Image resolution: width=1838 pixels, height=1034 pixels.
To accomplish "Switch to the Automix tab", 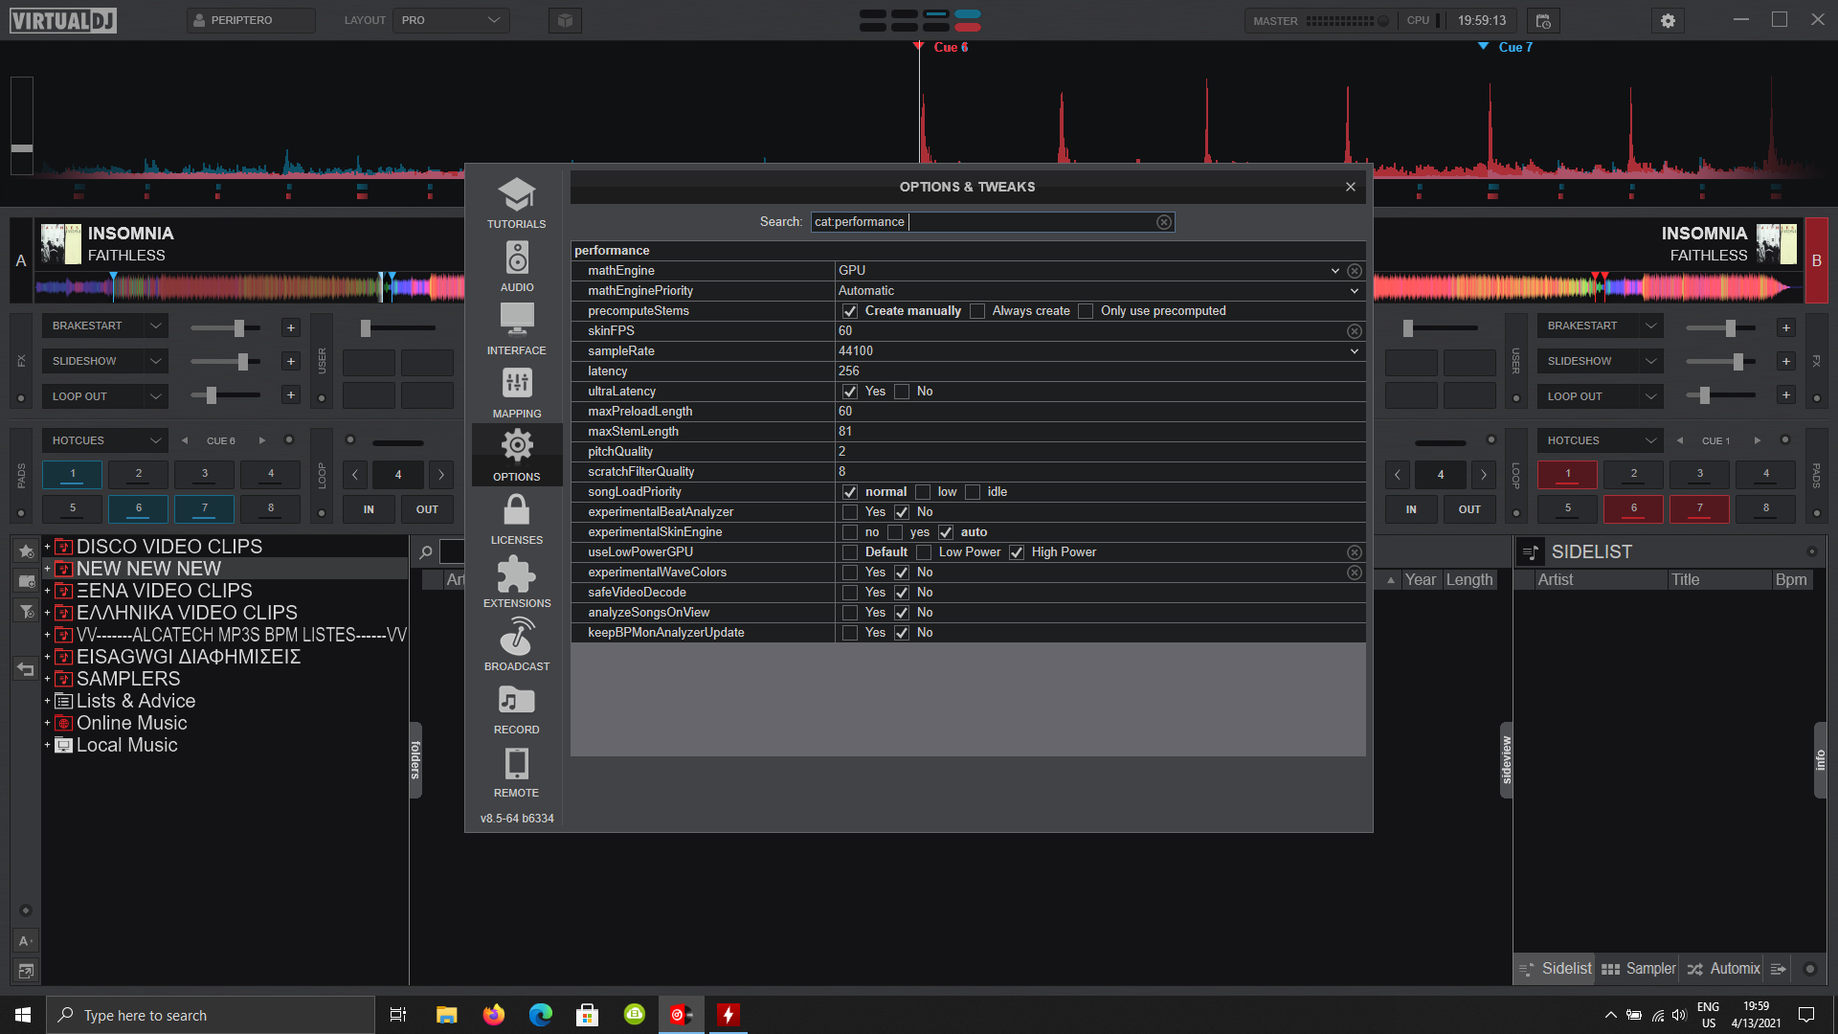I will coord(1723,969).
